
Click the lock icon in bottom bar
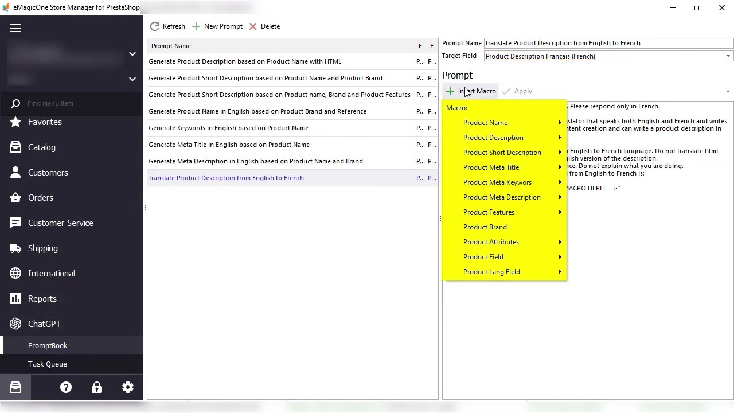point(97,388)
